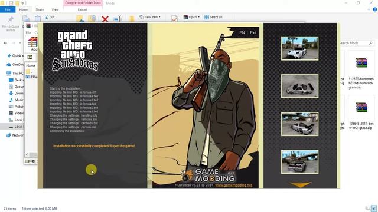Click Cut in the Explorer ribbon
The width and height of the screenshot is (378, 212).
(50, 17)
